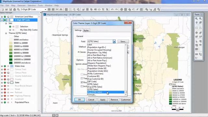The image size is (208, 117).
Task: Click the New file toolbar icon
Action: click(3, 9)
